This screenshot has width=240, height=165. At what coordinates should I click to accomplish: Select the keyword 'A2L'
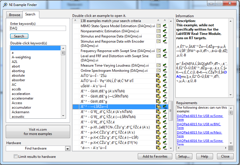pos(15,62)
